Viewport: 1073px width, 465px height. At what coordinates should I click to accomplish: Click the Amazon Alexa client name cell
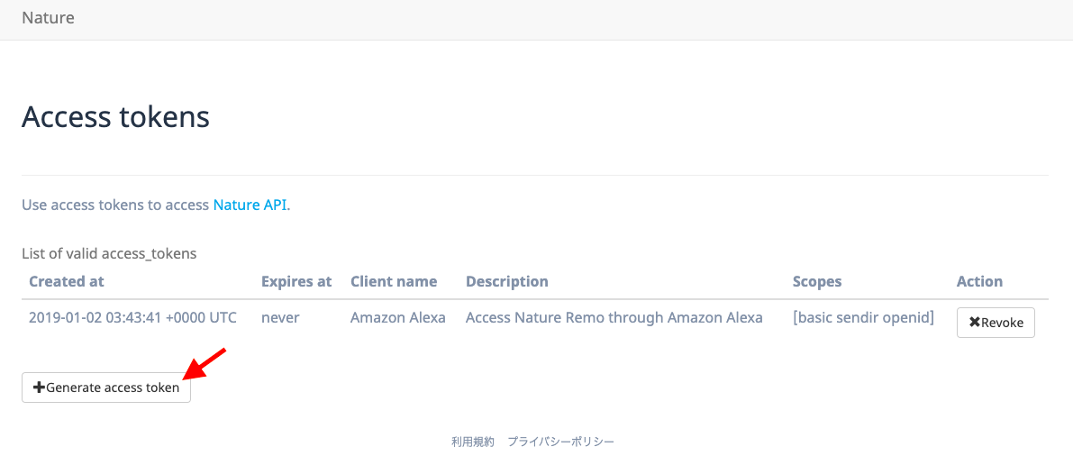(x=397, y=318)
